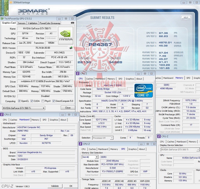This screenshot has height=189, width=200.
Task: Click the HELP button in 3DMark Vantage
Action: 186,17
